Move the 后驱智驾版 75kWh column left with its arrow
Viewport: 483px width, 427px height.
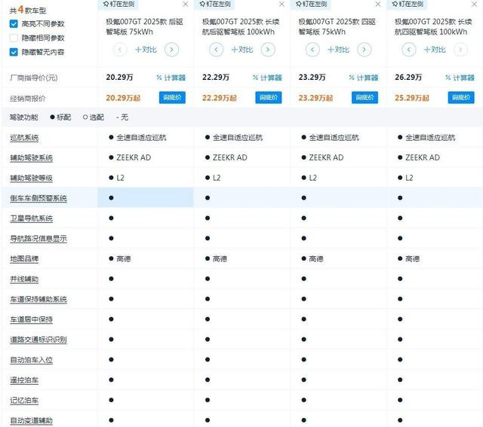coord(120,50)
